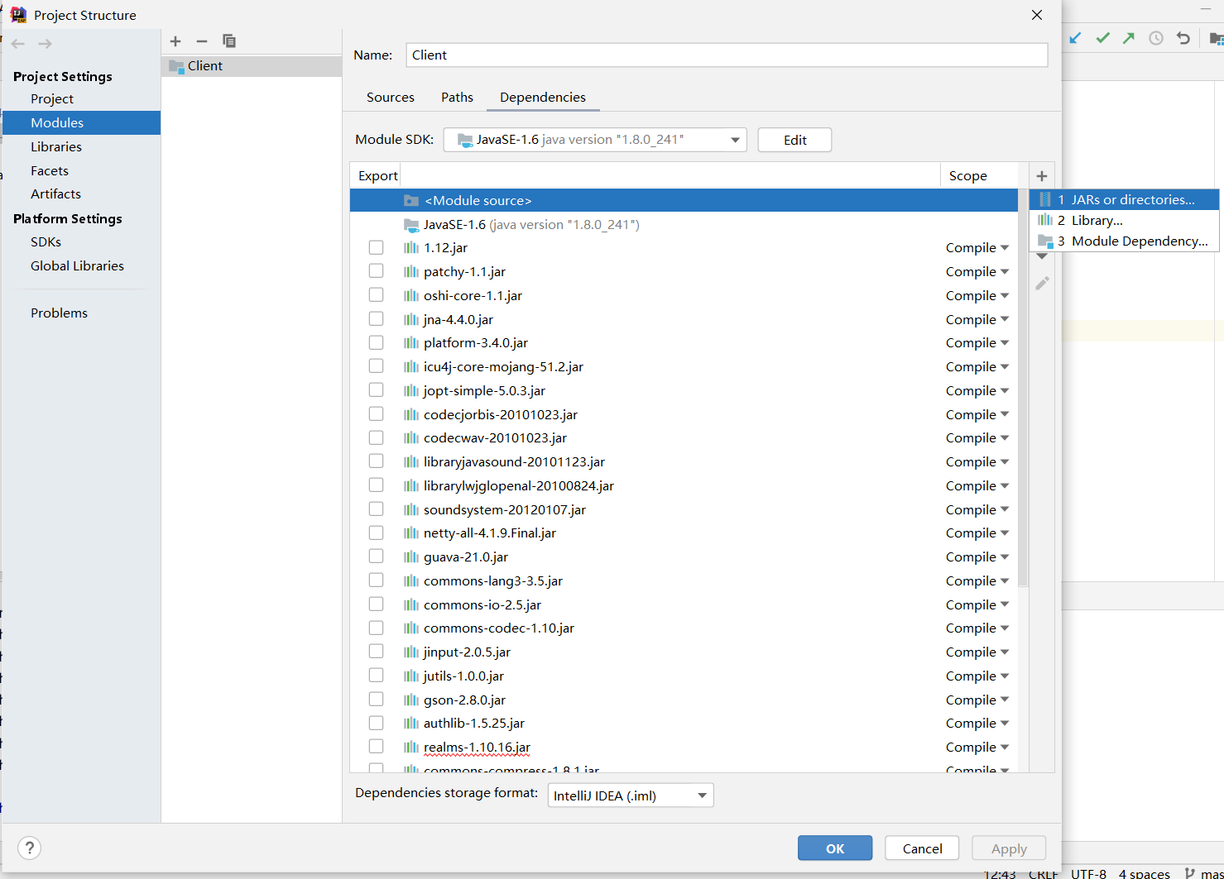The image size is (1224, 879).
Task: Click the add module plus icon
Action: [175, 41]
